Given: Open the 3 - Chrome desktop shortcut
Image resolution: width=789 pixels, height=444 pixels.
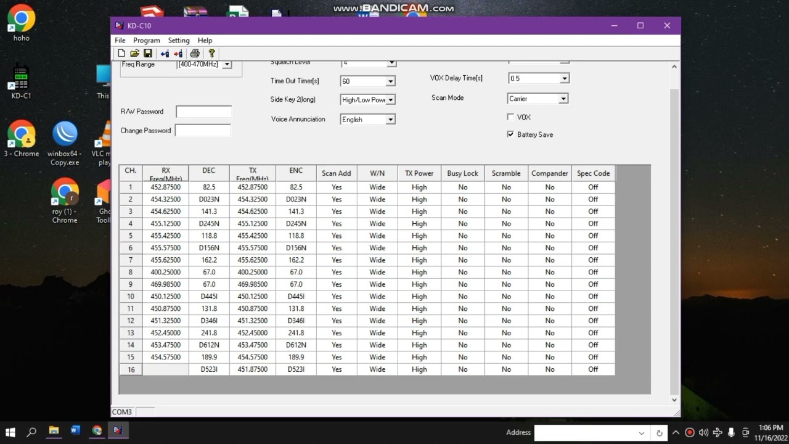Looking at the screenshot, I should click(21, 139).
